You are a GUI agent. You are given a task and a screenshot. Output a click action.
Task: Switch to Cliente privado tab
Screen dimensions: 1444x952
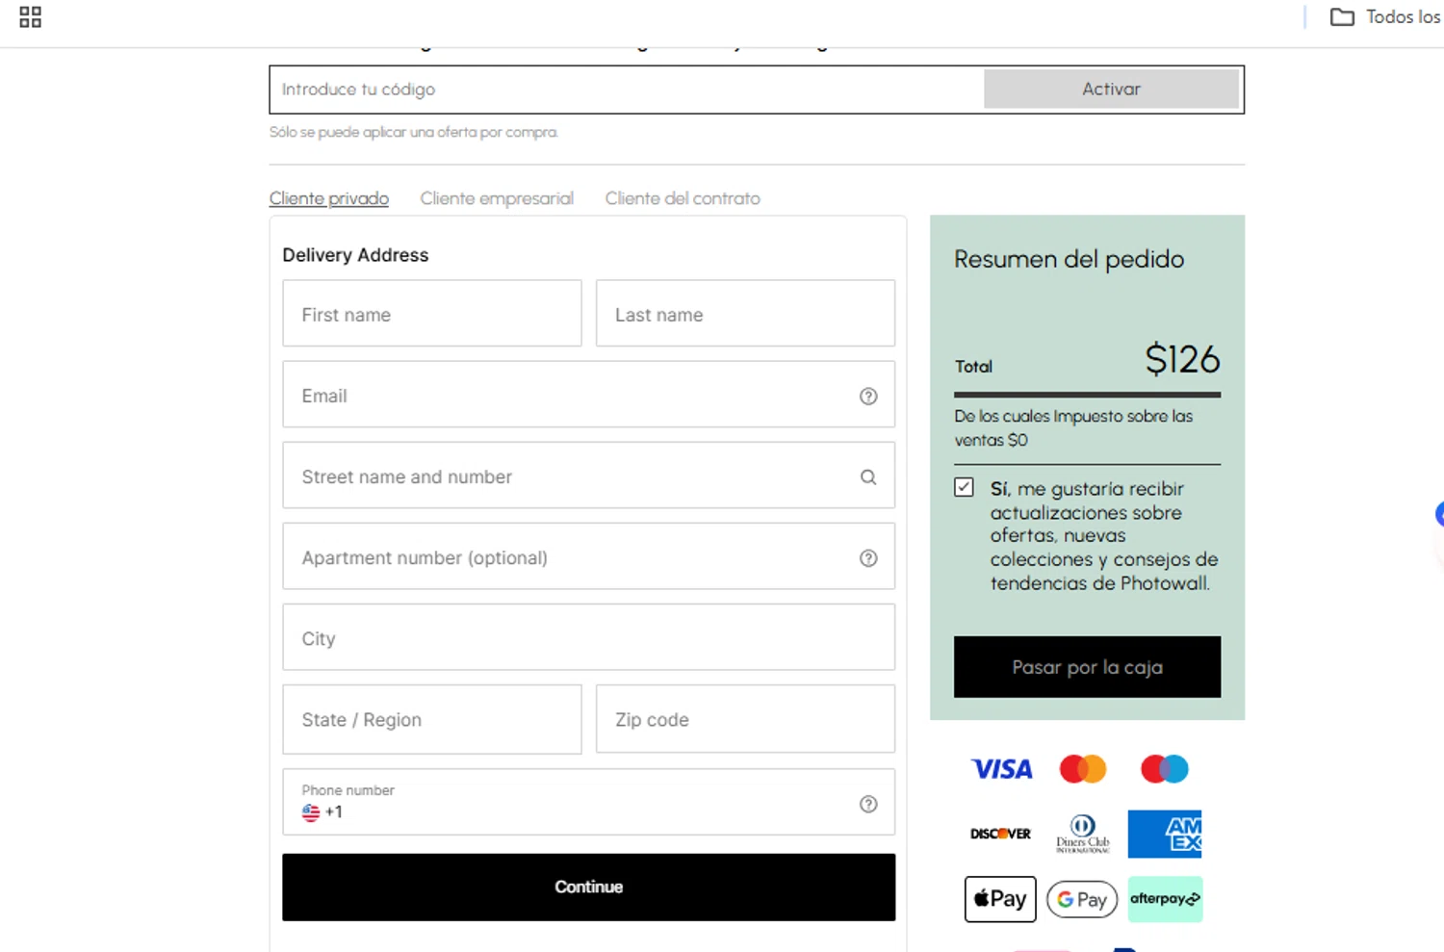pos(329,198)
